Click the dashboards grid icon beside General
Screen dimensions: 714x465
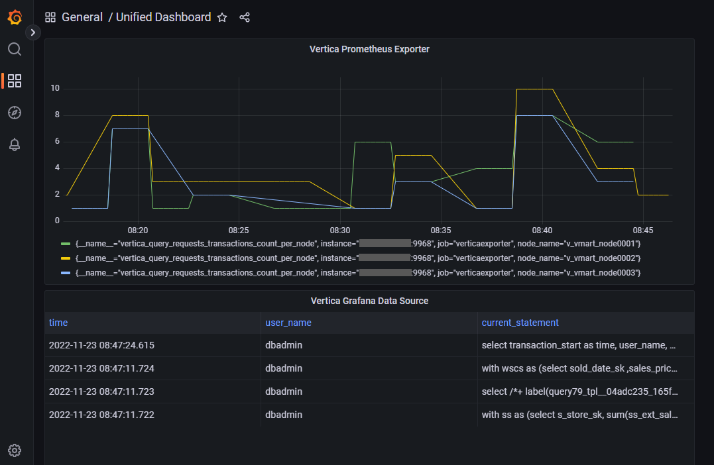coord(50,17)
